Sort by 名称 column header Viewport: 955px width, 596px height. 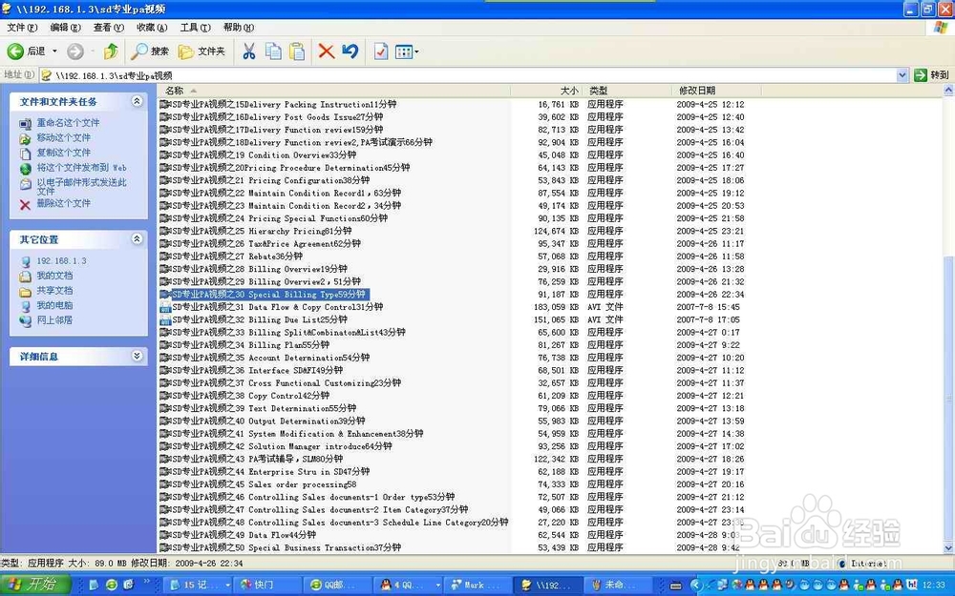333,91
